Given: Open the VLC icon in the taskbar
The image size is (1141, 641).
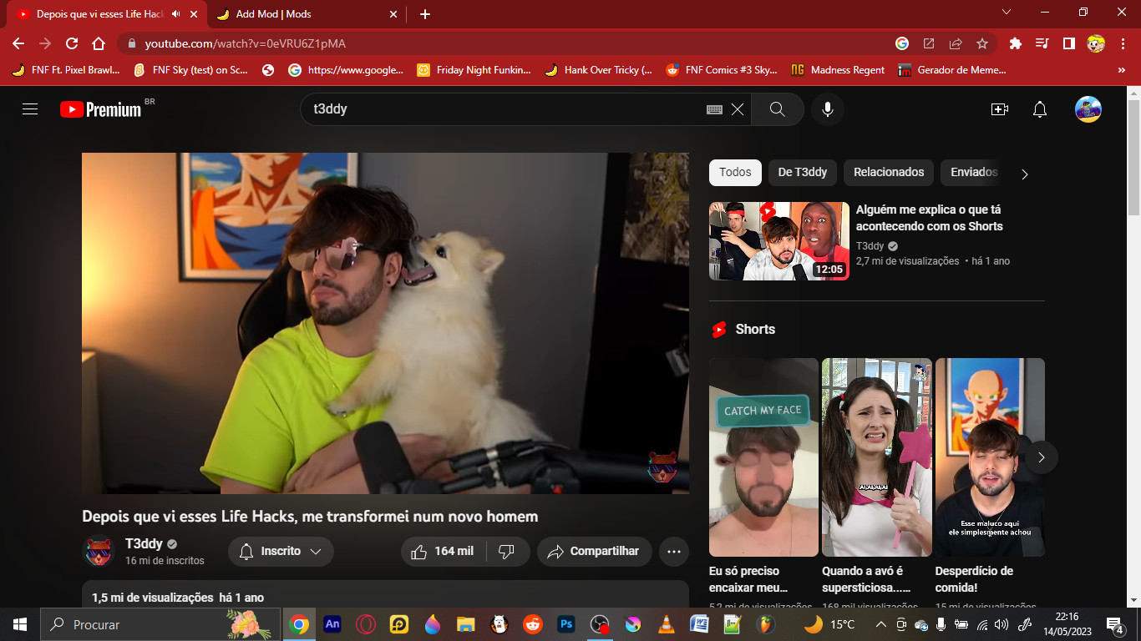Looking at the screenshot, I should pyautogui.click(x=667, y=624).
